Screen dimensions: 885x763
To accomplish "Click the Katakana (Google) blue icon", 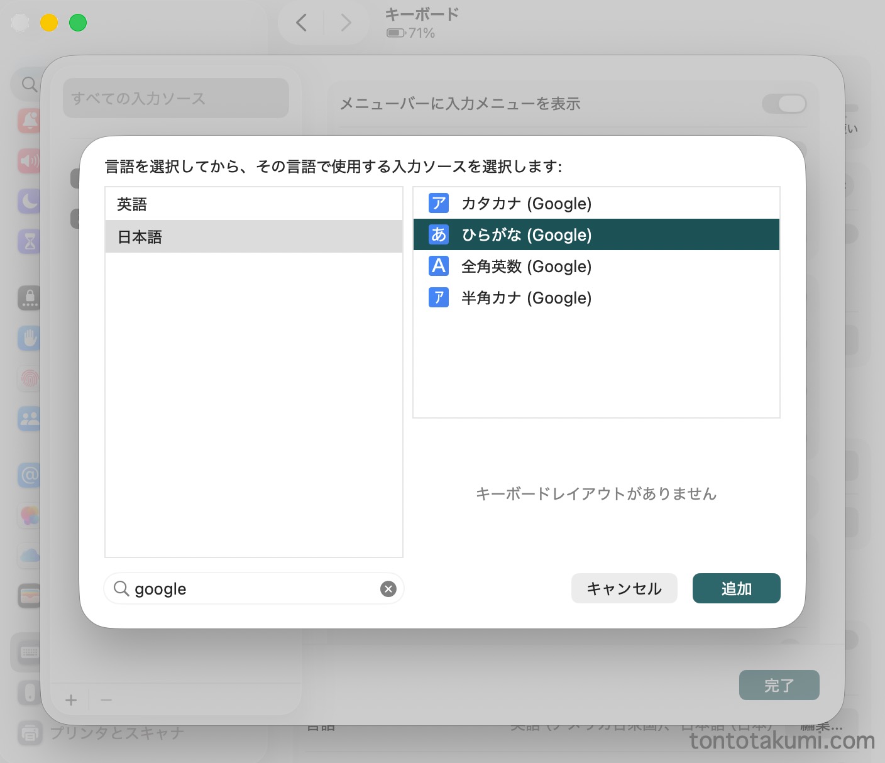I will (438, 203).
